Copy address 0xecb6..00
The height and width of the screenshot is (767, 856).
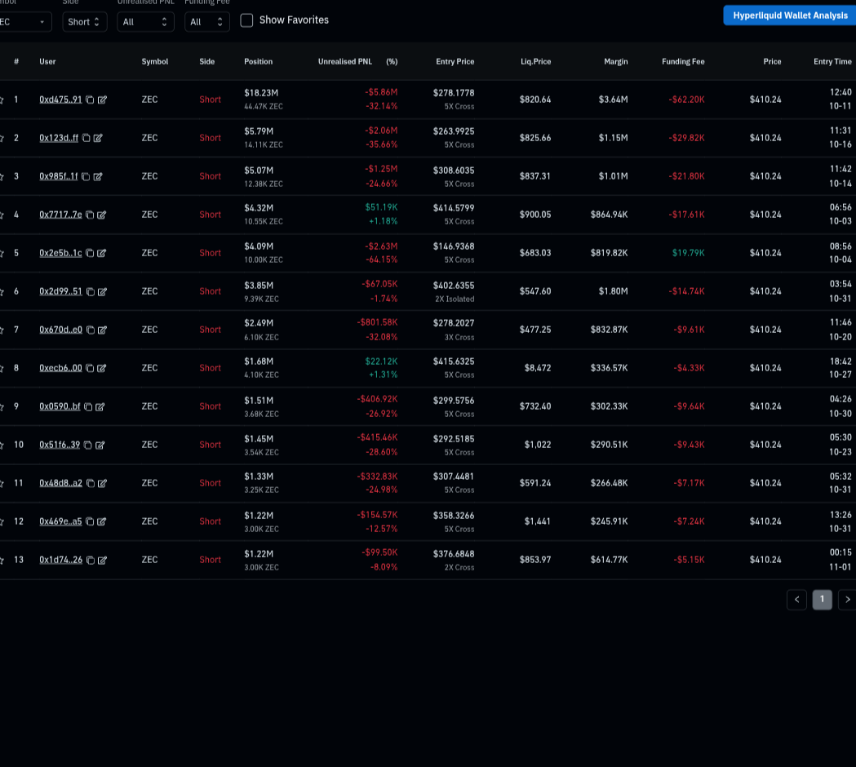(90, 368)
